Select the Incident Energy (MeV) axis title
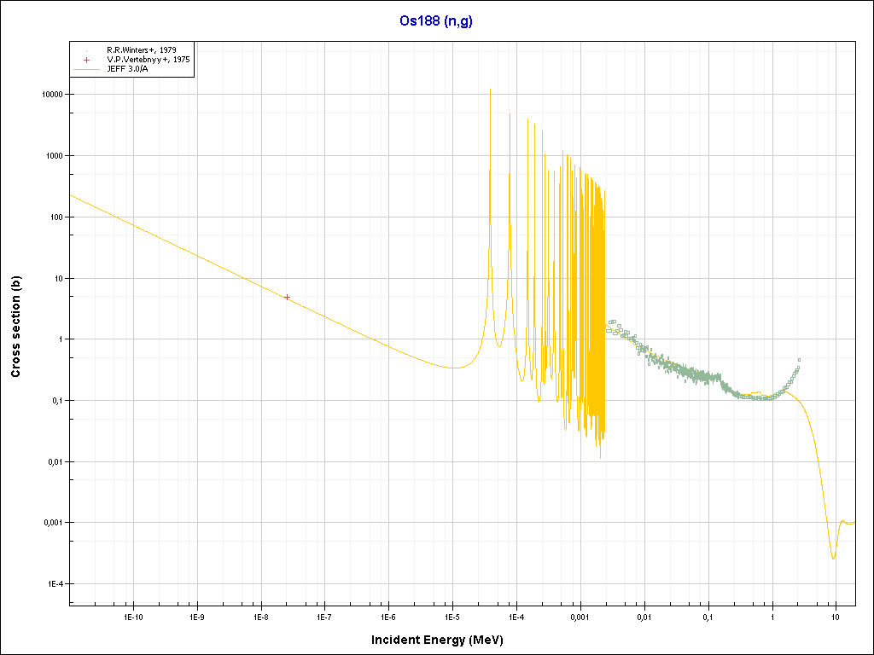Viewport: 874px width, 655px height. tap(443, 639)
